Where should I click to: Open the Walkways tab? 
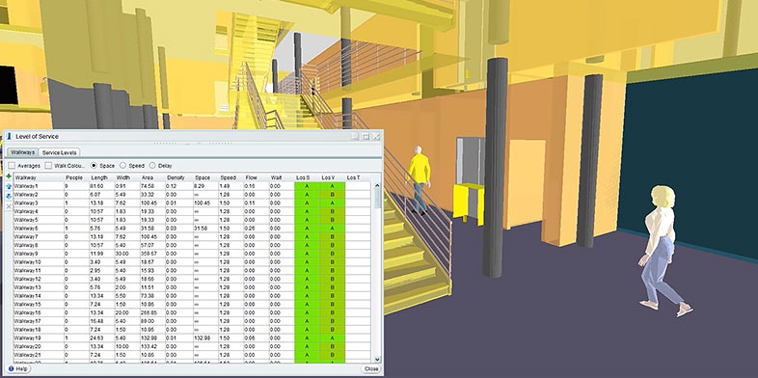(23, 152)
